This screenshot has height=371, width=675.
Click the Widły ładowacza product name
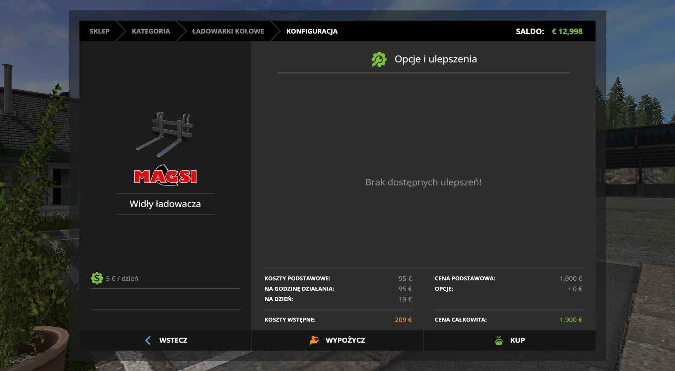[165, 204]
